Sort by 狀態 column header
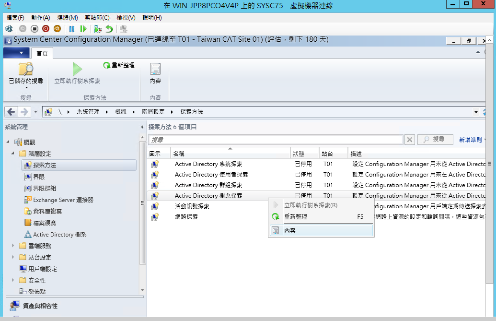The width and height of the screenshot is (496, 321). pyautogui.click(x=305, y=153)
